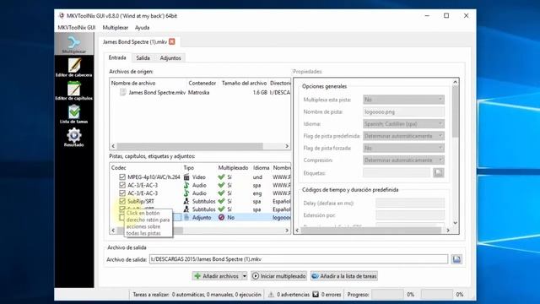The height and width of the screenshot is (304, 540).
Task: Select the James Bond Spectre.mkv file row
Action: click(201, 92)
